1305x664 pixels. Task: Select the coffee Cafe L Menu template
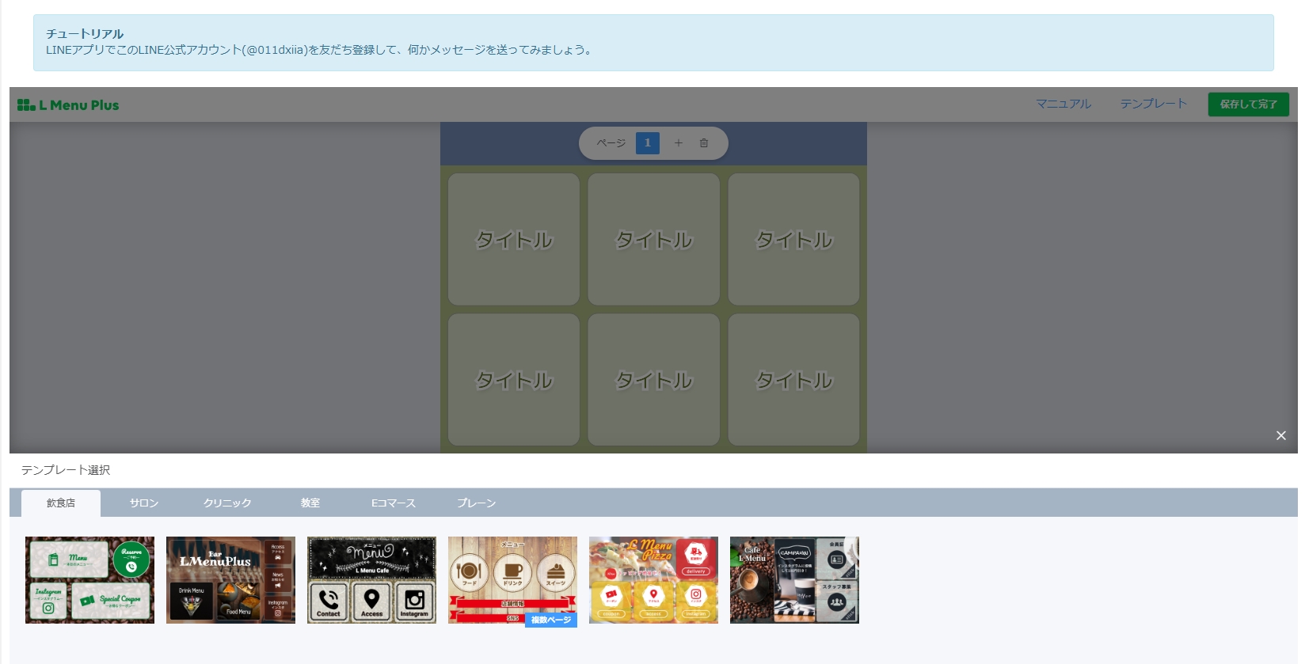coord(794,580)
